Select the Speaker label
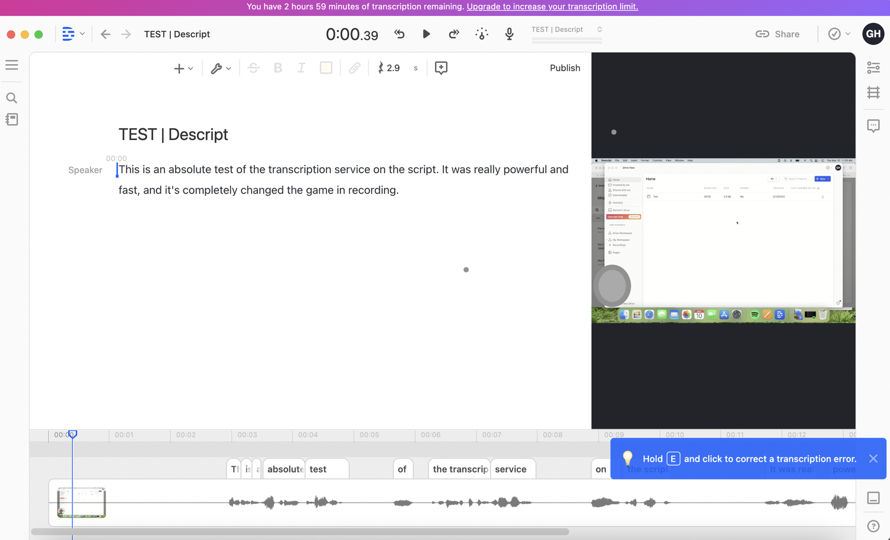The height and width of the screenshot is (540, 890). 85,170
